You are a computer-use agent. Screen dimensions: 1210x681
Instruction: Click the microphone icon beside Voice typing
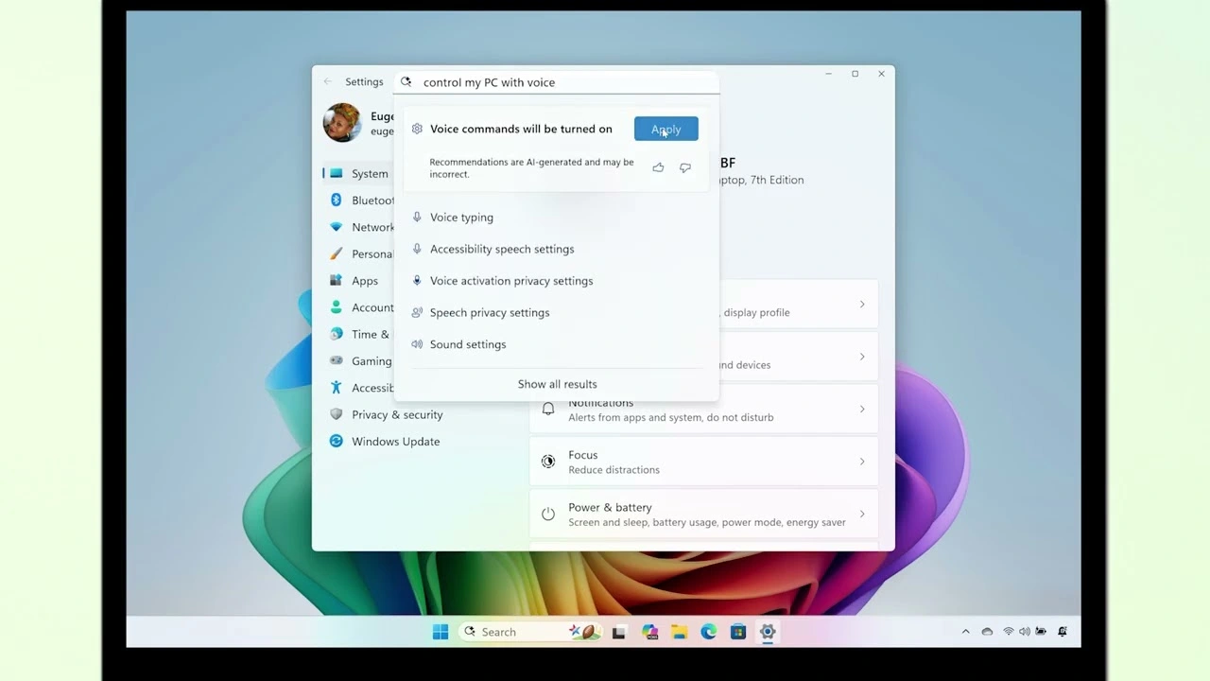pos(417,217)
